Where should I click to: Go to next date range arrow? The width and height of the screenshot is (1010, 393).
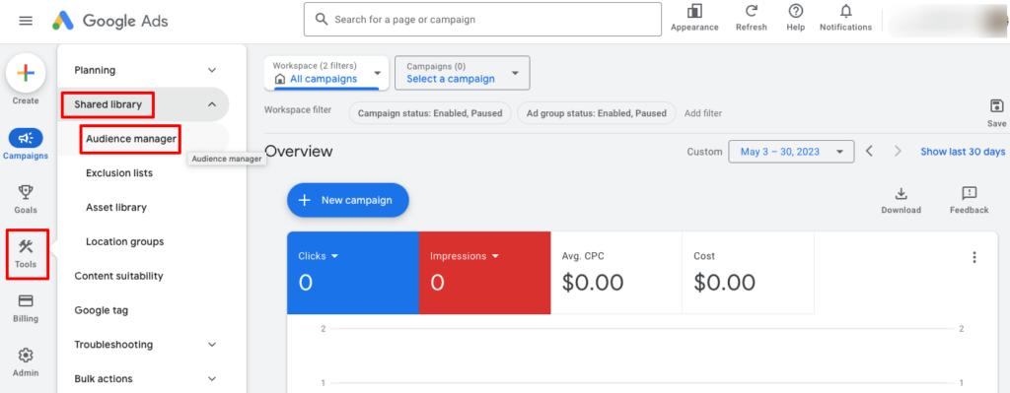point(898,152)
